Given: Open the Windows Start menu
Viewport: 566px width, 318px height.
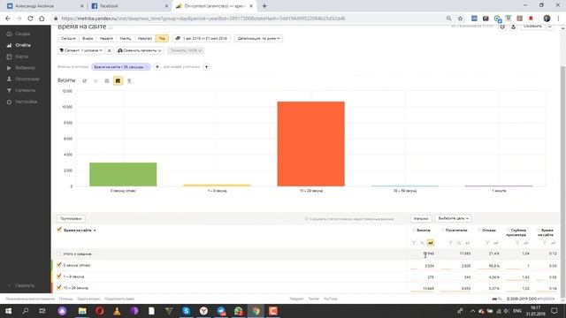Looking at the screenshot, I should coord(8,311).
